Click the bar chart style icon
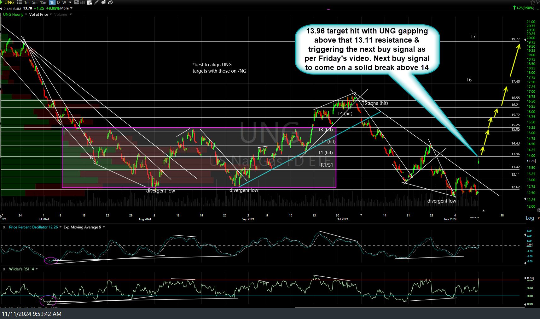The height and width of the screenshot is (319, 540). coord(83,2)
